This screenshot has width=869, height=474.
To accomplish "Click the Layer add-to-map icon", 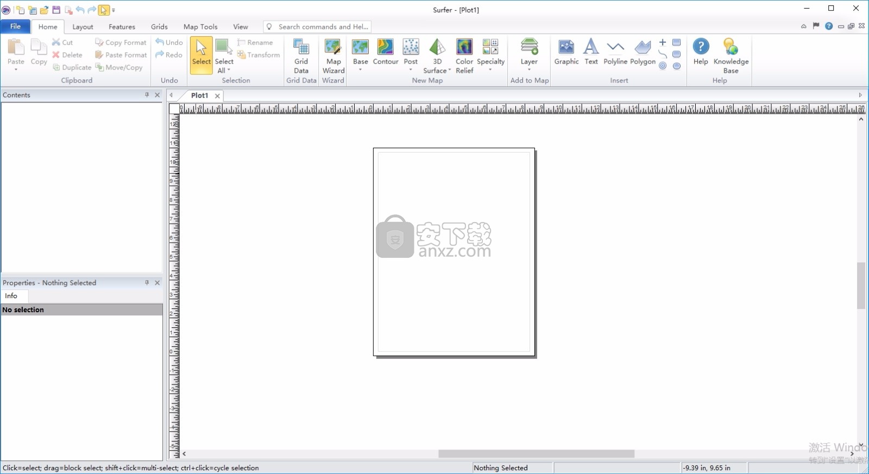I will tap(529, 47).
